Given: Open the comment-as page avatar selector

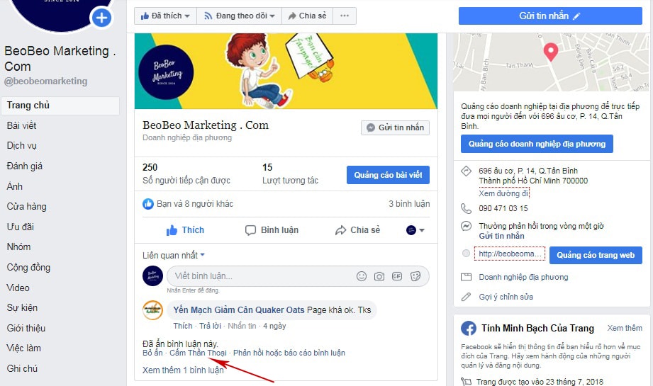Looking at the screenshot, I should coord(415,230).
